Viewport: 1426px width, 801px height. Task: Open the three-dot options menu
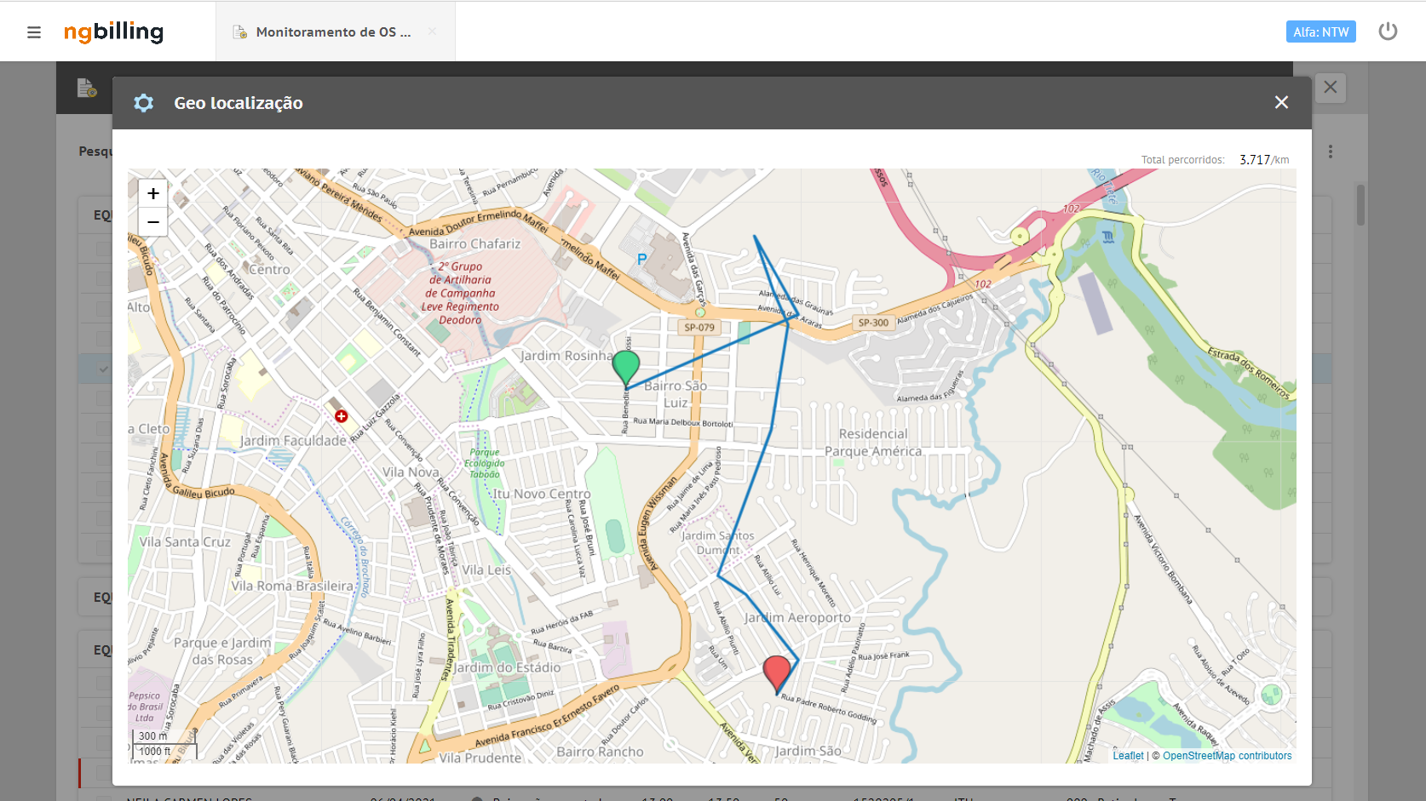[x=1330, y=152]
